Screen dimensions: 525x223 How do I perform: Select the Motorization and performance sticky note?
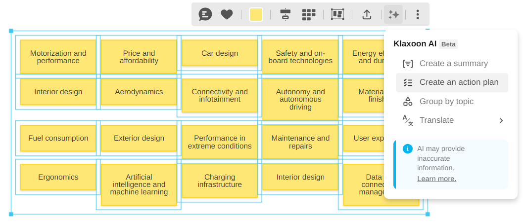coord(58,57)
